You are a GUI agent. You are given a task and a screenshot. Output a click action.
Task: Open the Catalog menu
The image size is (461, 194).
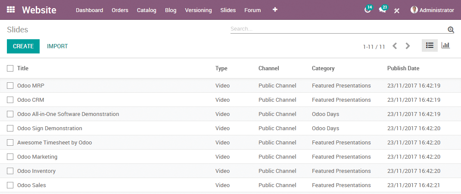(x=147, y=10)
